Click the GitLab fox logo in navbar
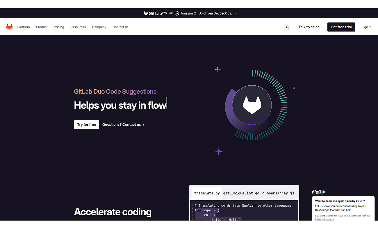Viewport: 378px width, 229px height. (x=10, y=27)
